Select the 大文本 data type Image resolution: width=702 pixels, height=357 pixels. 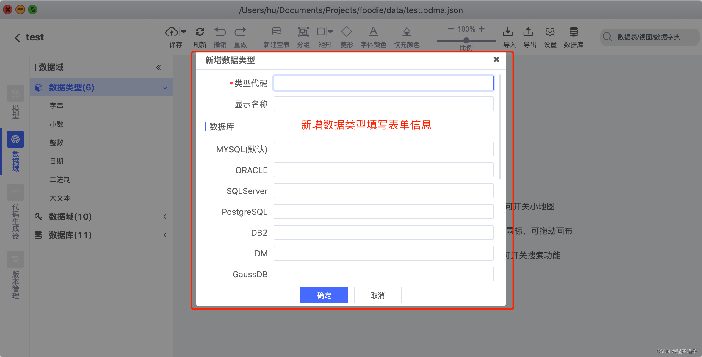coord(60,198)
